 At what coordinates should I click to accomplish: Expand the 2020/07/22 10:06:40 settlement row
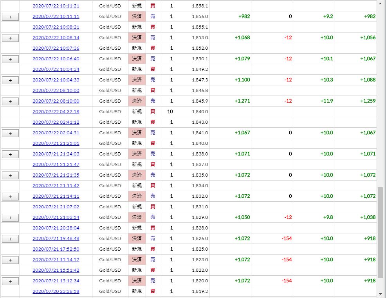click(10, 60)
